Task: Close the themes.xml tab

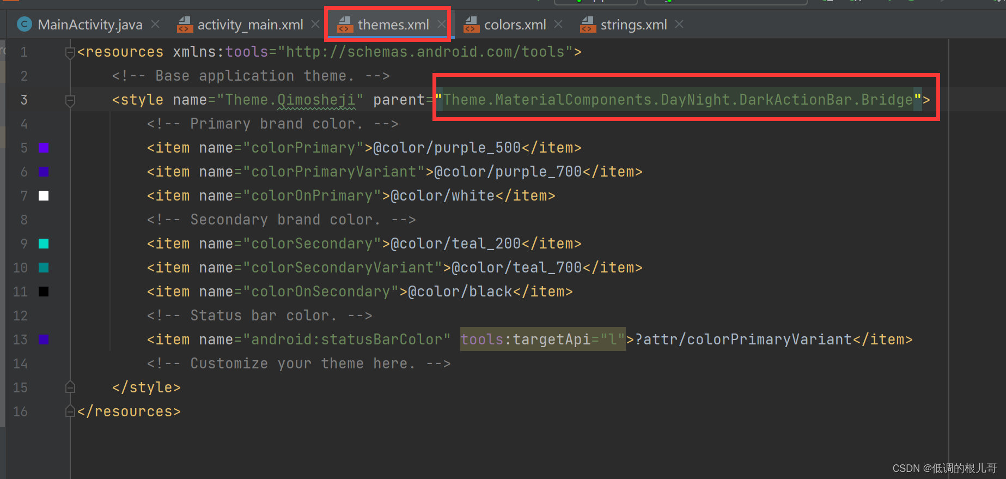Action: [441, 24]
